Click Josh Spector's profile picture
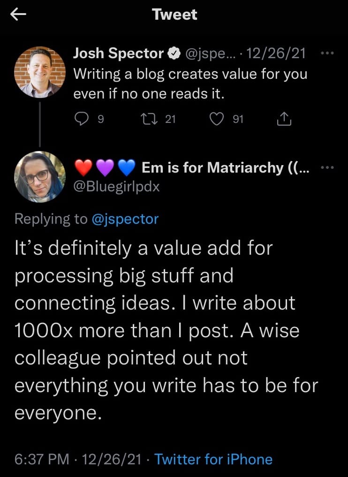The height and width of the screenshot is (477, 348). coord(40,71)
